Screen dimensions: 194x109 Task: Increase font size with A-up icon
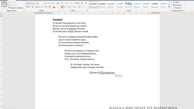tap(46, 3)
